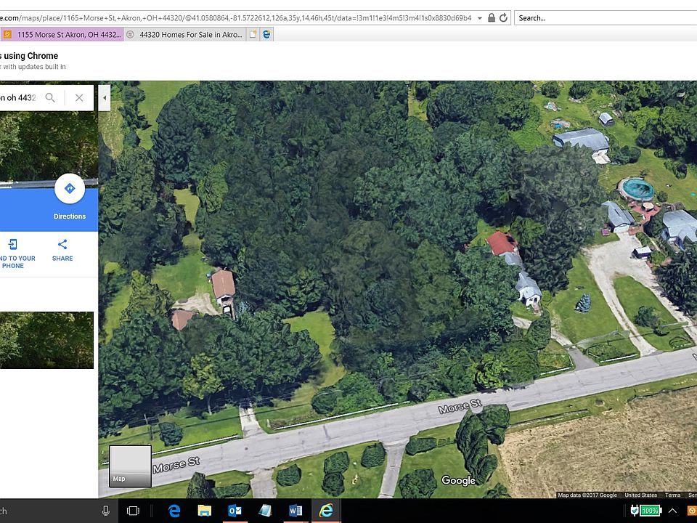Click the Send to your phone icon

coord(13,244)
